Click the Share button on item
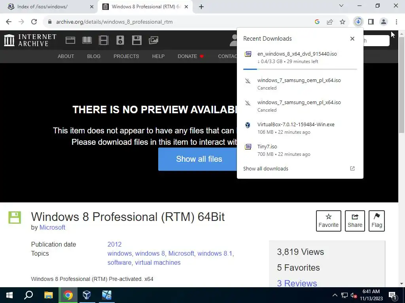 pos(355,221)
